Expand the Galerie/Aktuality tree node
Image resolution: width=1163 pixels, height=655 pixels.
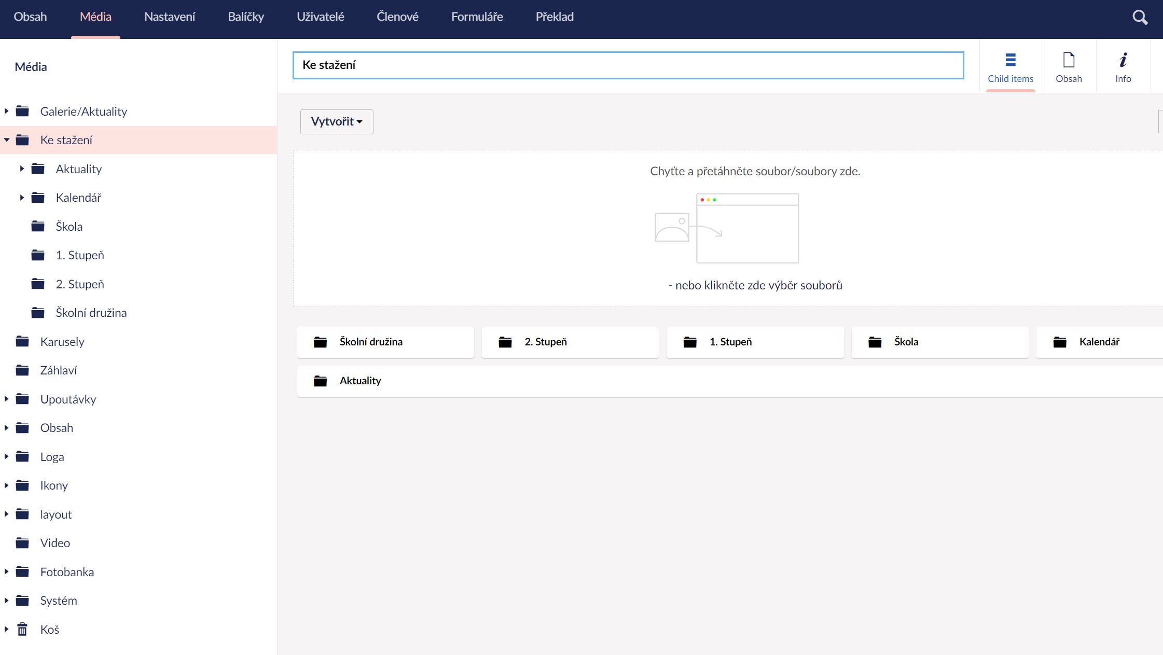coord(7,111)
